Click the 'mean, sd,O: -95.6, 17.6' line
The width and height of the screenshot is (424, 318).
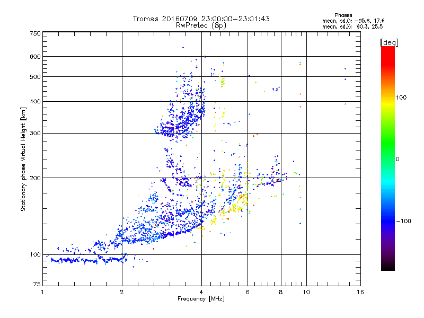(x=353, y=21)
